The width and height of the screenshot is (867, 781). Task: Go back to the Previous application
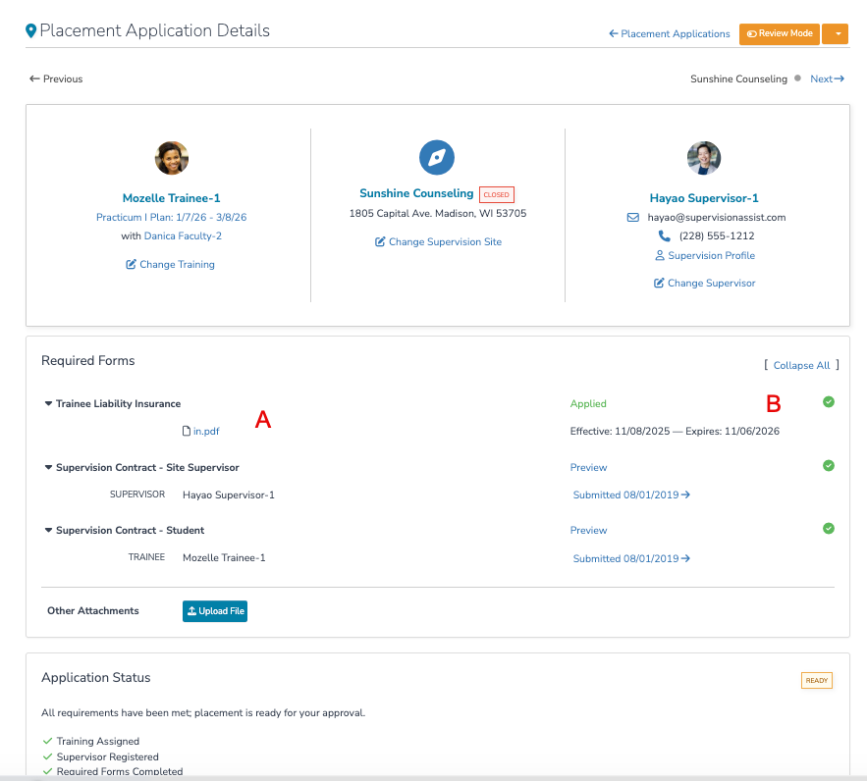pos(56,79)
